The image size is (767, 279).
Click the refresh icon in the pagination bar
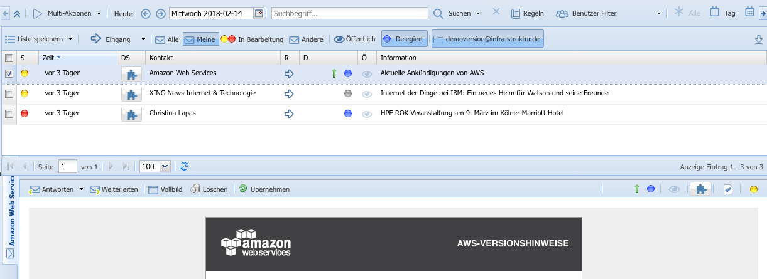point(184,166)
